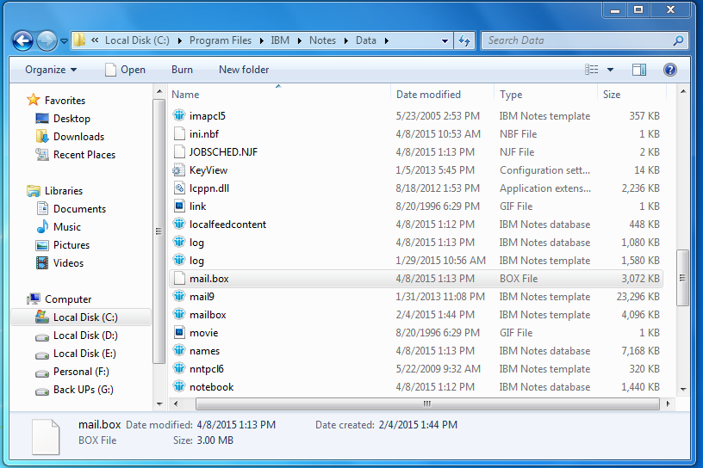
Task: Expand the change view options arrow
Action: [611, 70]
